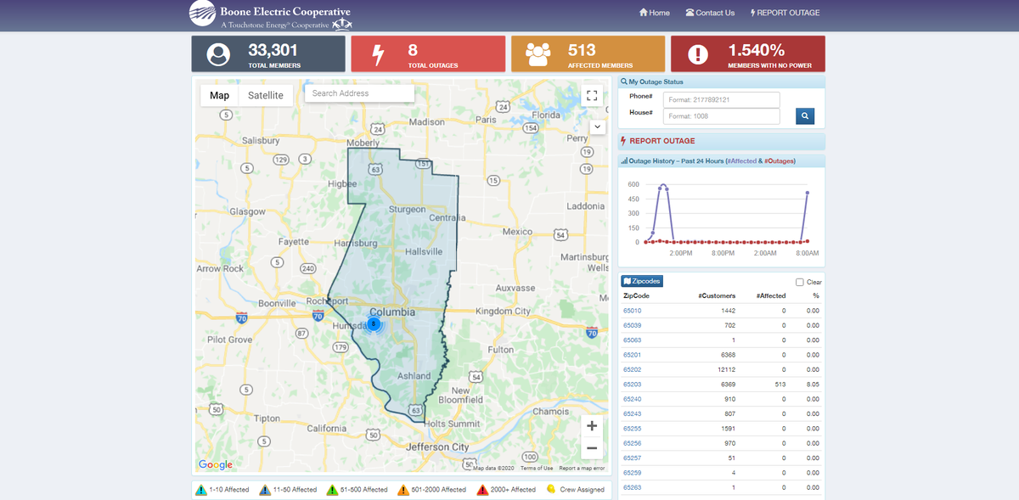The height and width of the screenshot is (500, 1019).
Task: Check the Clear checkbox
Action: pos(799,282)
